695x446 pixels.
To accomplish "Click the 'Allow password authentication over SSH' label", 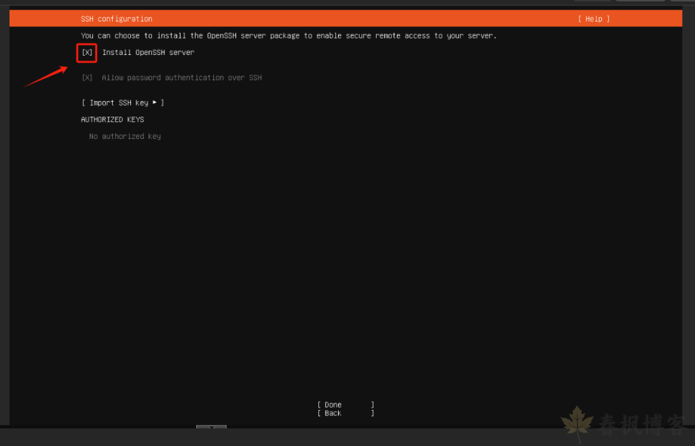I will point(182,78).
